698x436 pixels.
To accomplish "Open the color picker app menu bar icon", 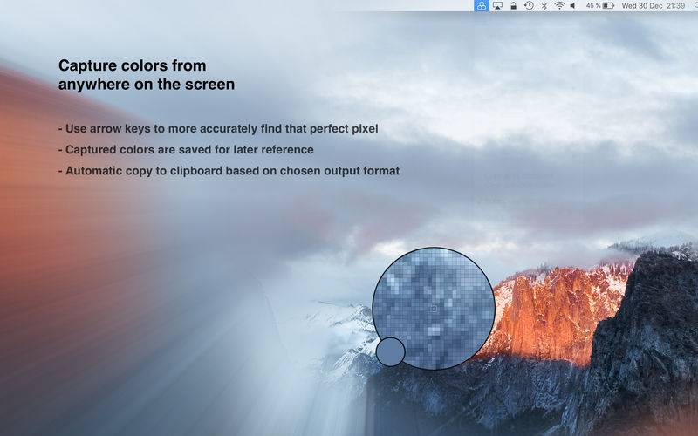I will 482,6.
